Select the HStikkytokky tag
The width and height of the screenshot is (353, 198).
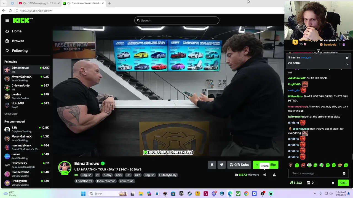point(168,175)
